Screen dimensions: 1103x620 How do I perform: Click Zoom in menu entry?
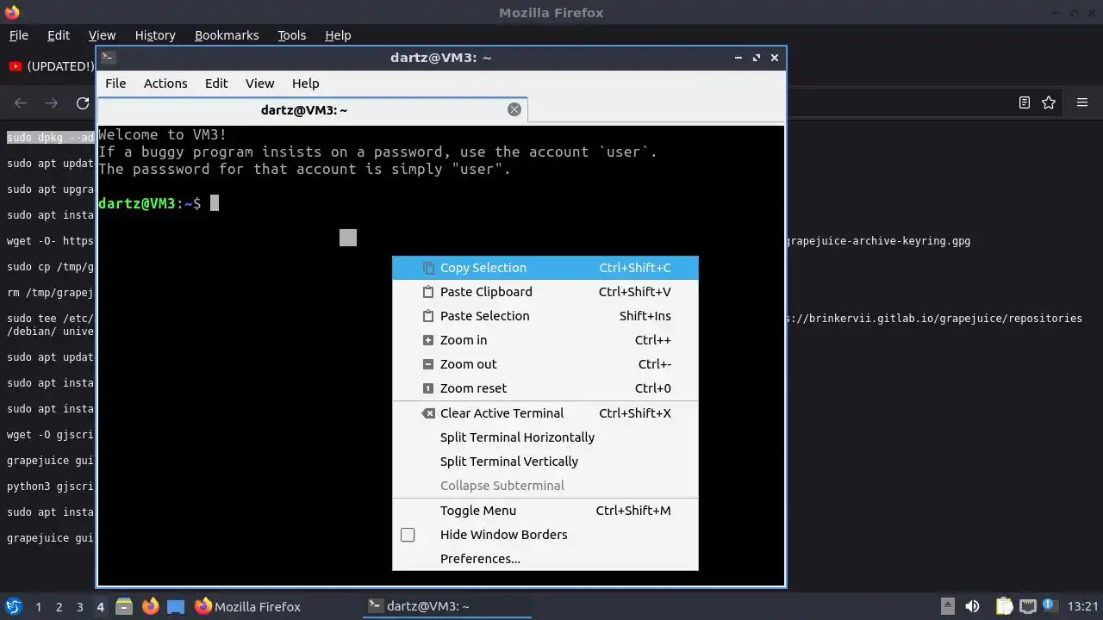(x=545, y=340)
